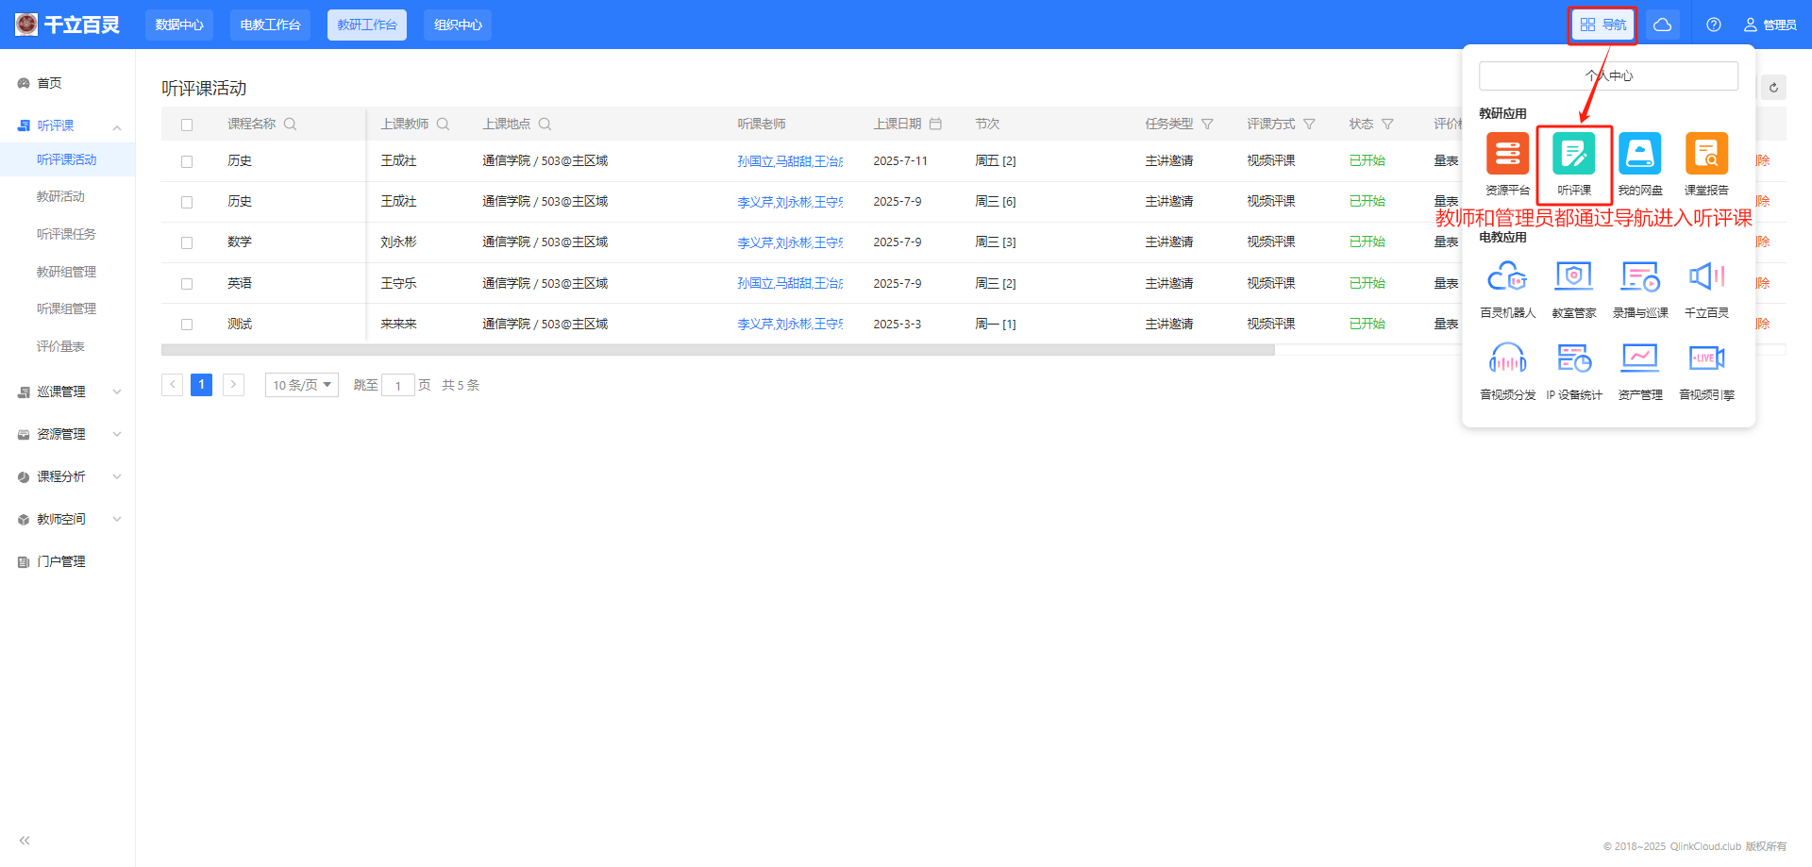Open the 课堂报告 app icon
Image resolution: width=1812 pixels, height=867 pixels.
1706,154
